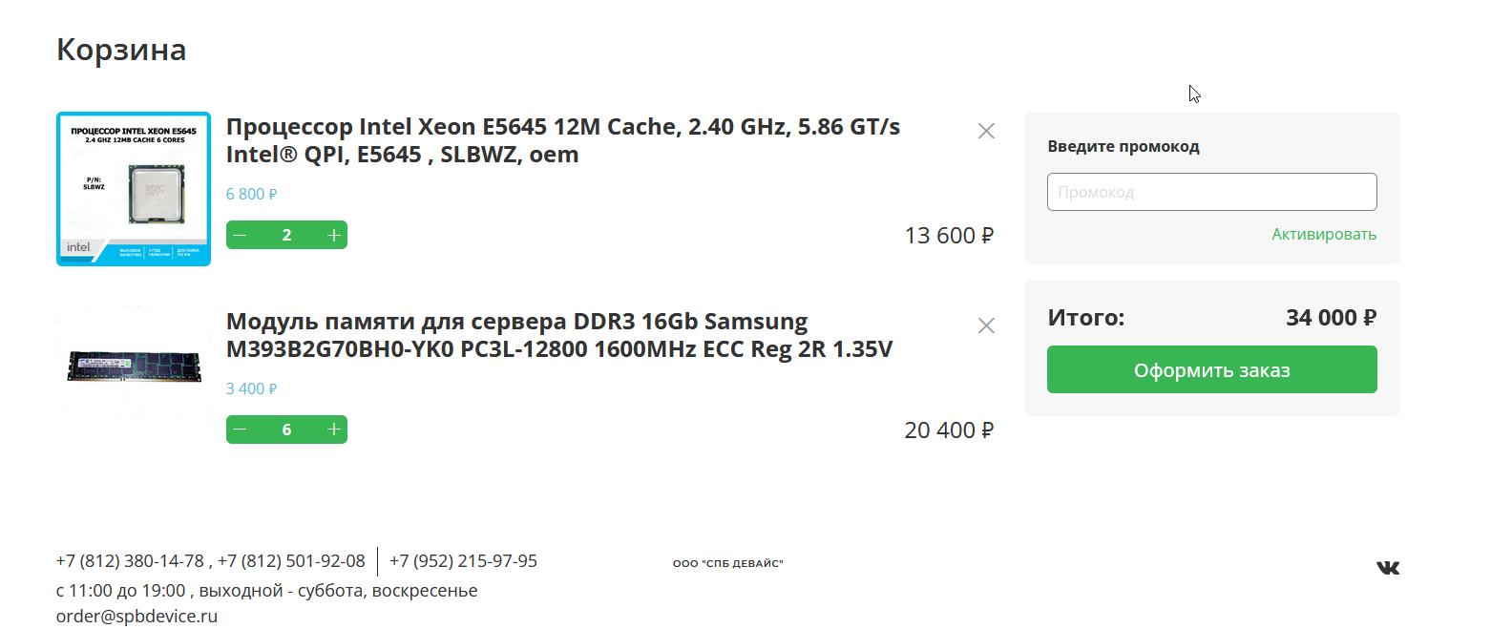Open the Модуль памяти Samsung title link
The width and height of the screenshot is (1491, 629).
[559, 335]
